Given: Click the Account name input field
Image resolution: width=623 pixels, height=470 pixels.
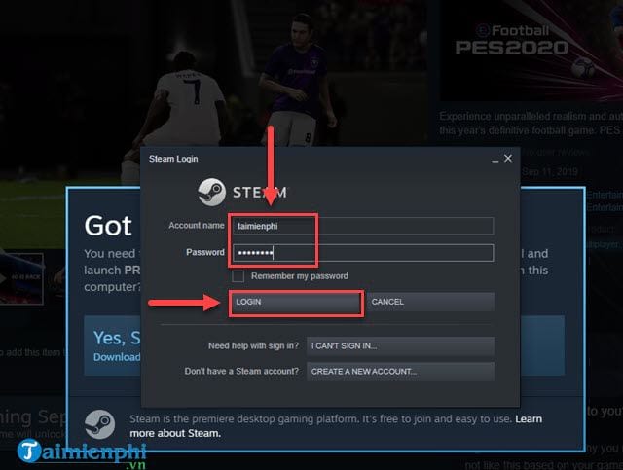Looking at the screenshot, I should (x=363, y=226).
